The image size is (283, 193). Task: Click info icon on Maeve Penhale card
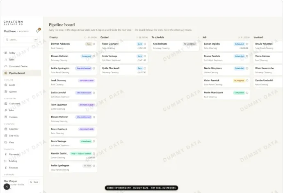point(247,56)
